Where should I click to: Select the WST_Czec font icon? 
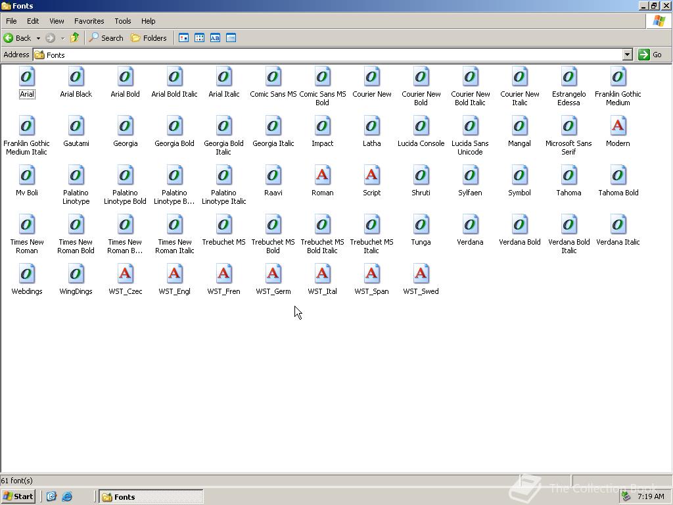click(126, 274)
